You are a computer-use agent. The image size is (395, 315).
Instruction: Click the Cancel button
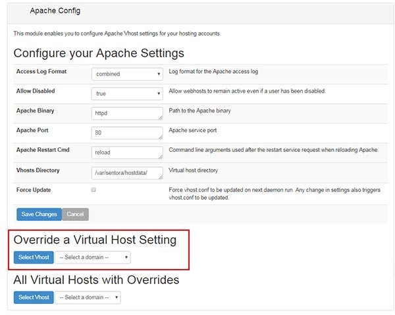point(75,214)
